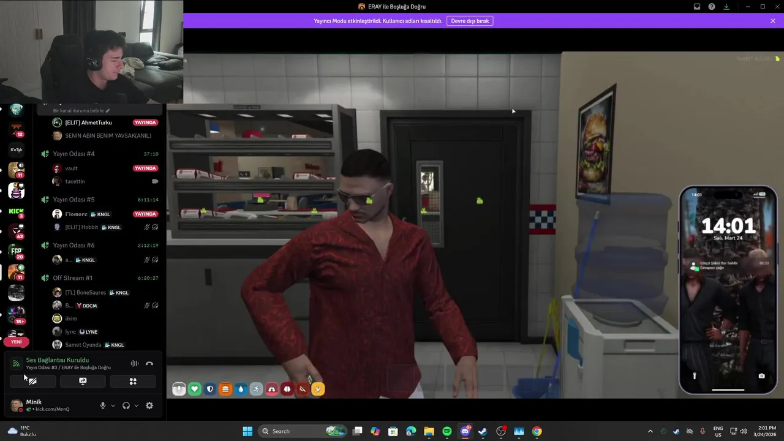
Task: Open the Windows Start menu
Action: (247, 431)
